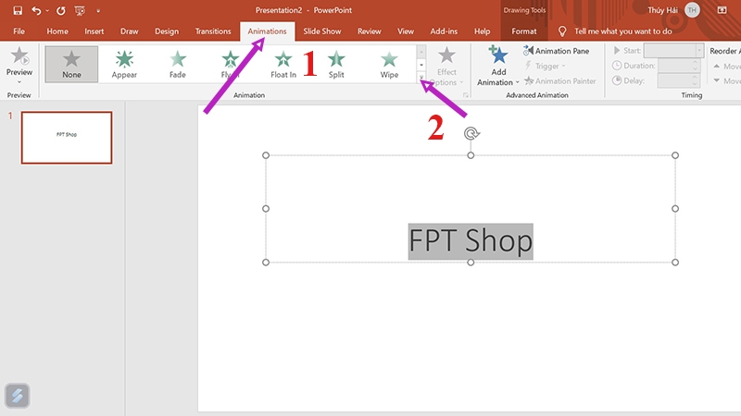Click the Animation Painter

(560, 81)
